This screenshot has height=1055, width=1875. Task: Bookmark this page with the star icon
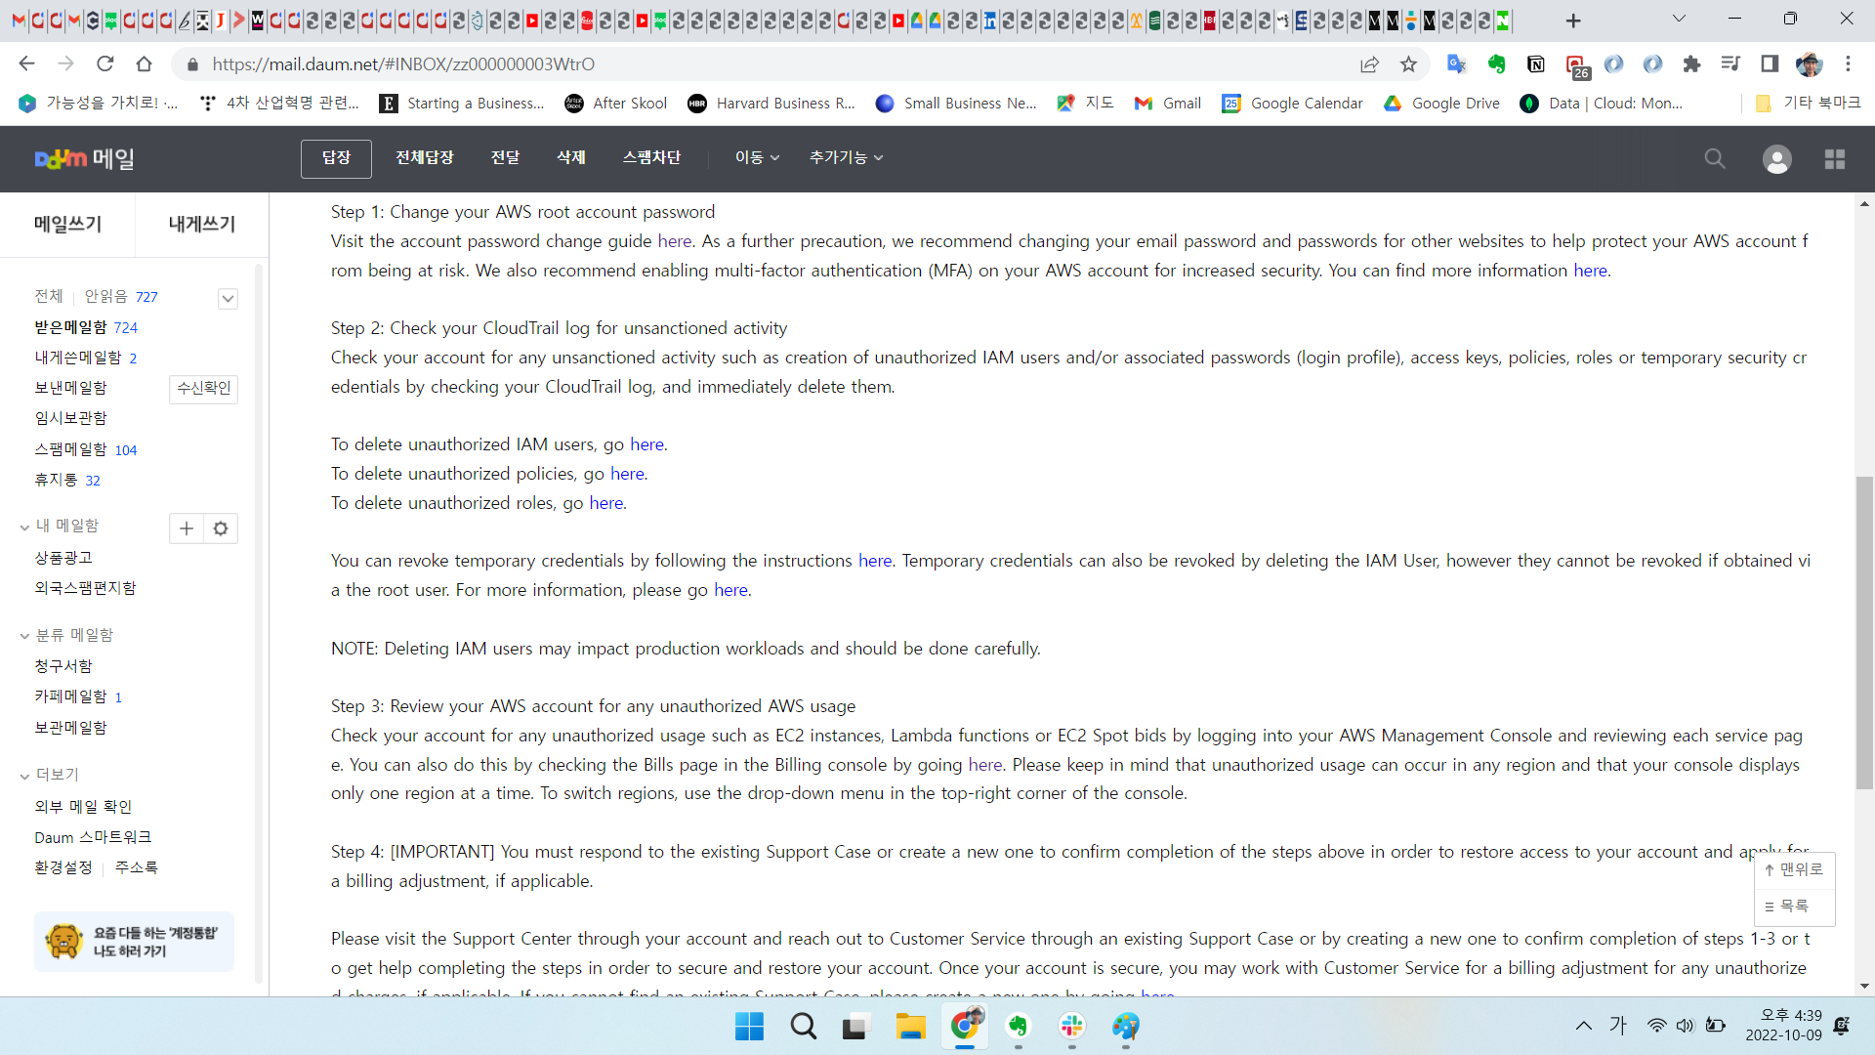click(x=1408, y=64)
